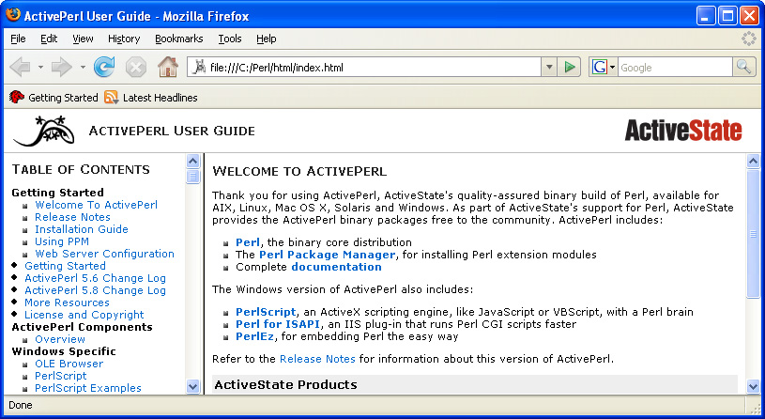The image size is (765, 419).
Task: Open the Back history dropdown arrow
Action: 40,67
